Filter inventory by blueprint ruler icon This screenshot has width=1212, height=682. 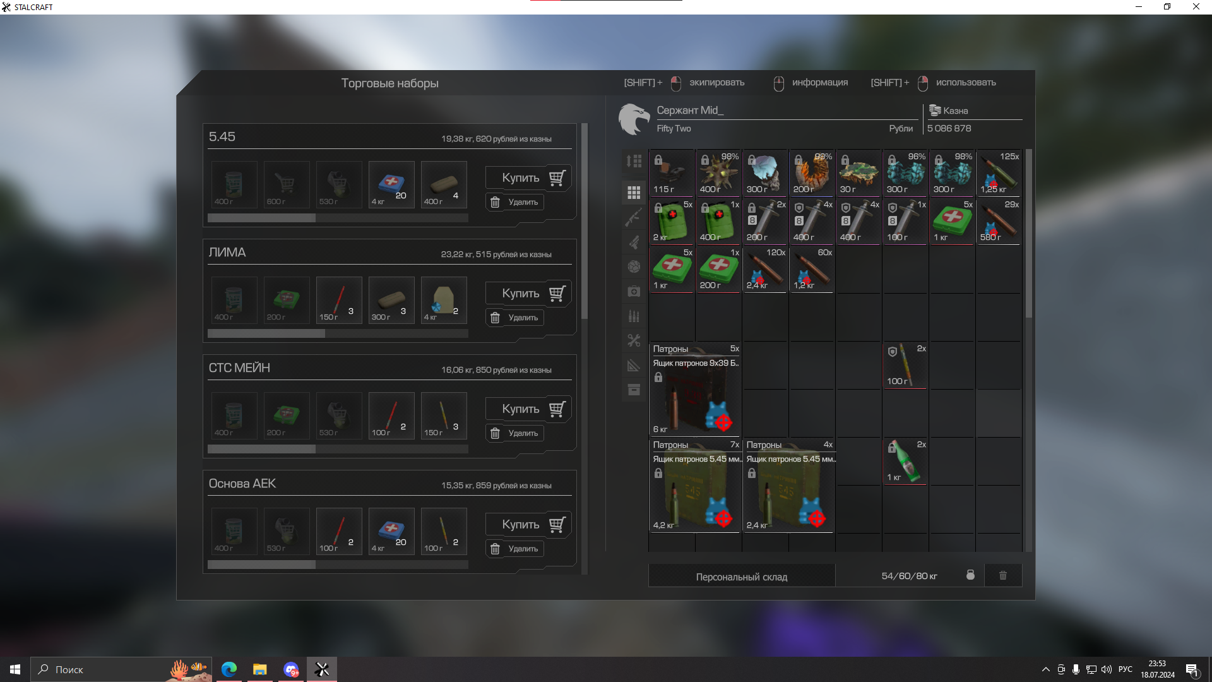[x=634, y=365]
